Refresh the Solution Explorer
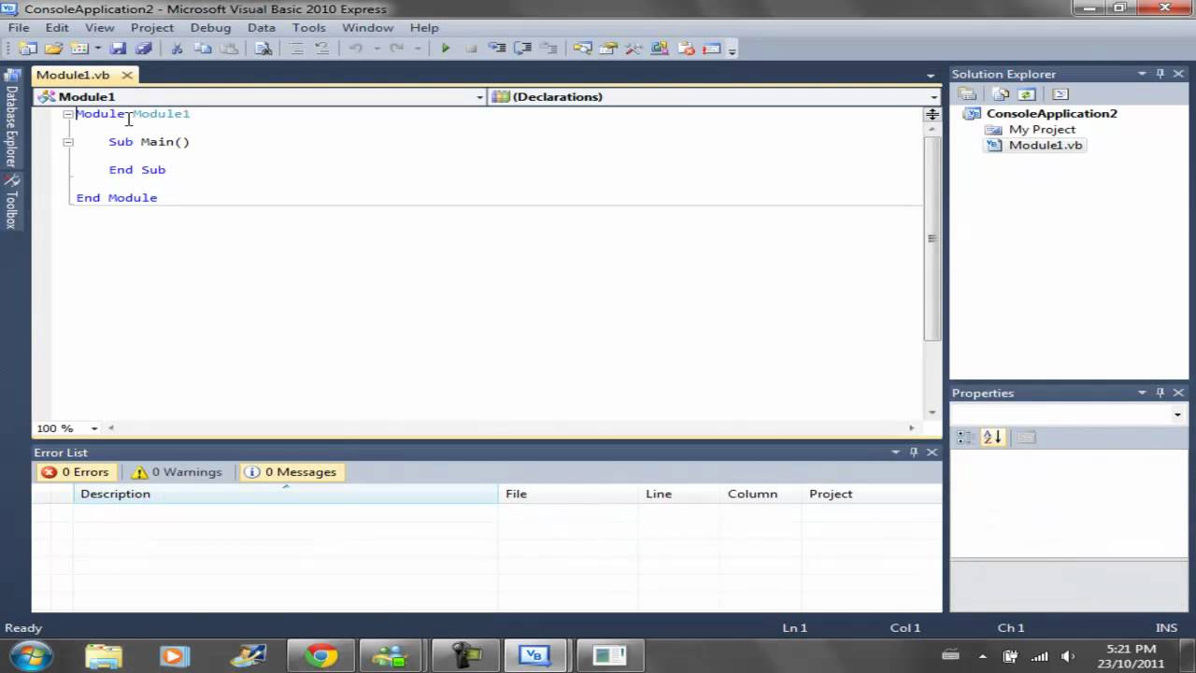The height and width of the screenshot is (673, 1196). coord(1026,93)
